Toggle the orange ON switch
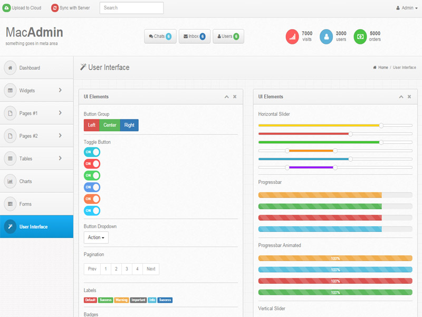 click(92, 199)
